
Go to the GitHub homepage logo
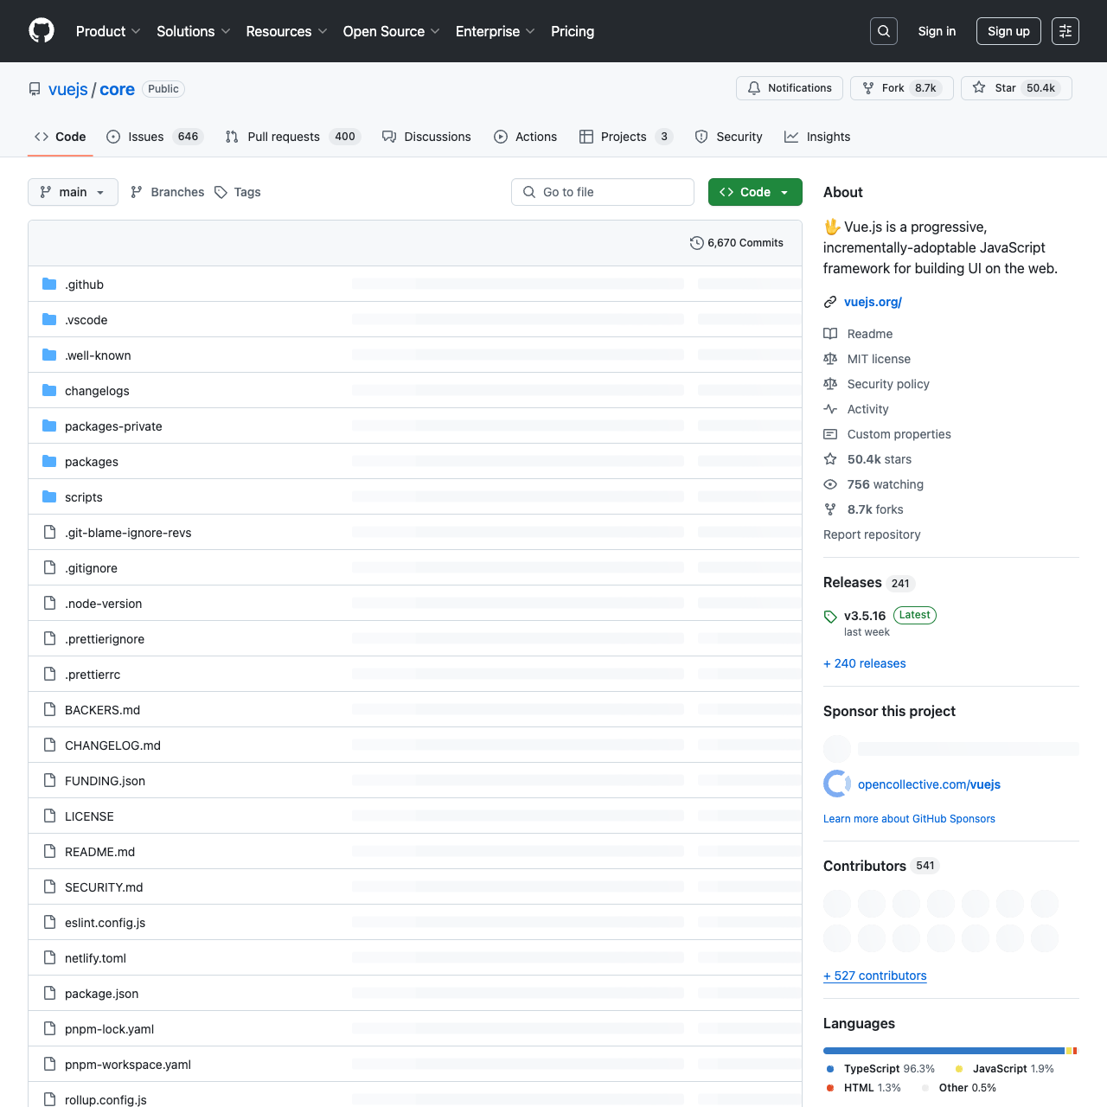tap(42, 31)
